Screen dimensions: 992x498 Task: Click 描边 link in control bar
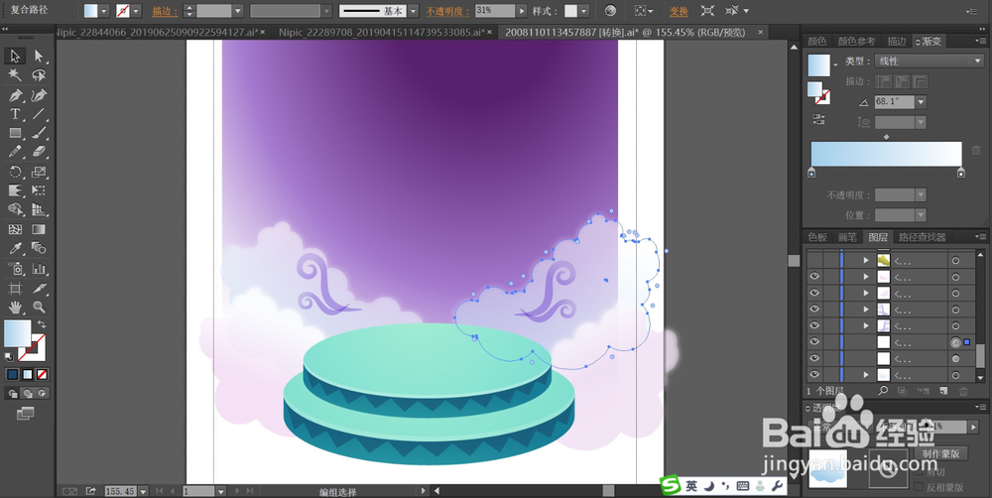point(165,11)
